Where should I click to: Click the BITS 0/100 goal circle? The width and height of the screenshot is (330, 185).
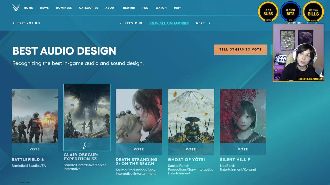coord(291,12)
